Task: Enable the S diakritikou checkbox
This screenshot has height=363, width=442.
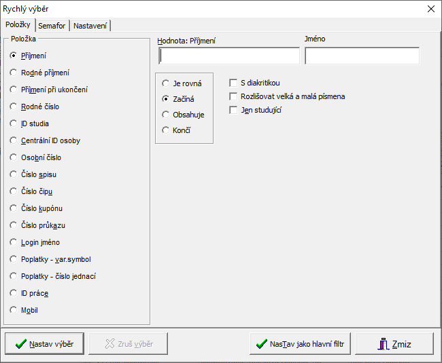Action: 235,83
